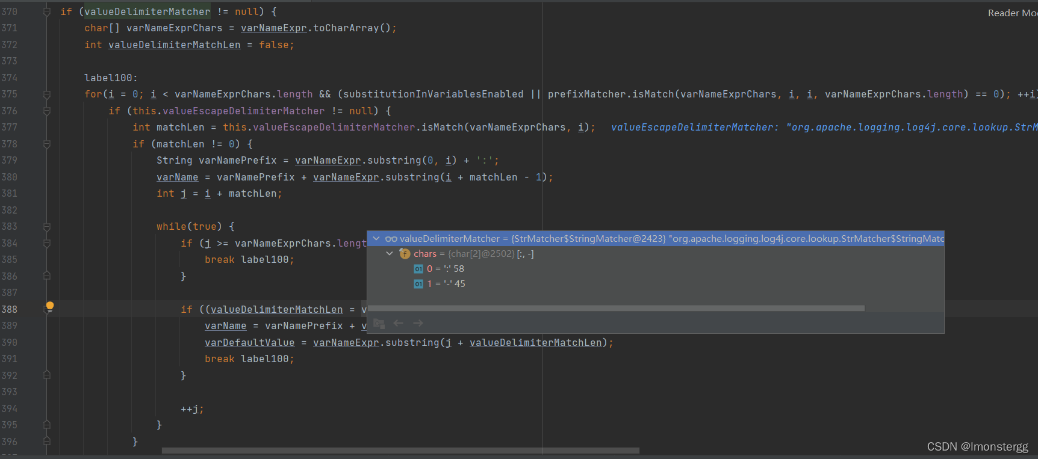Click the watch glasses icon beside valueDelimiterMatcher
The height and width of the screenshot is (459, 1038).
pos(391,239)
